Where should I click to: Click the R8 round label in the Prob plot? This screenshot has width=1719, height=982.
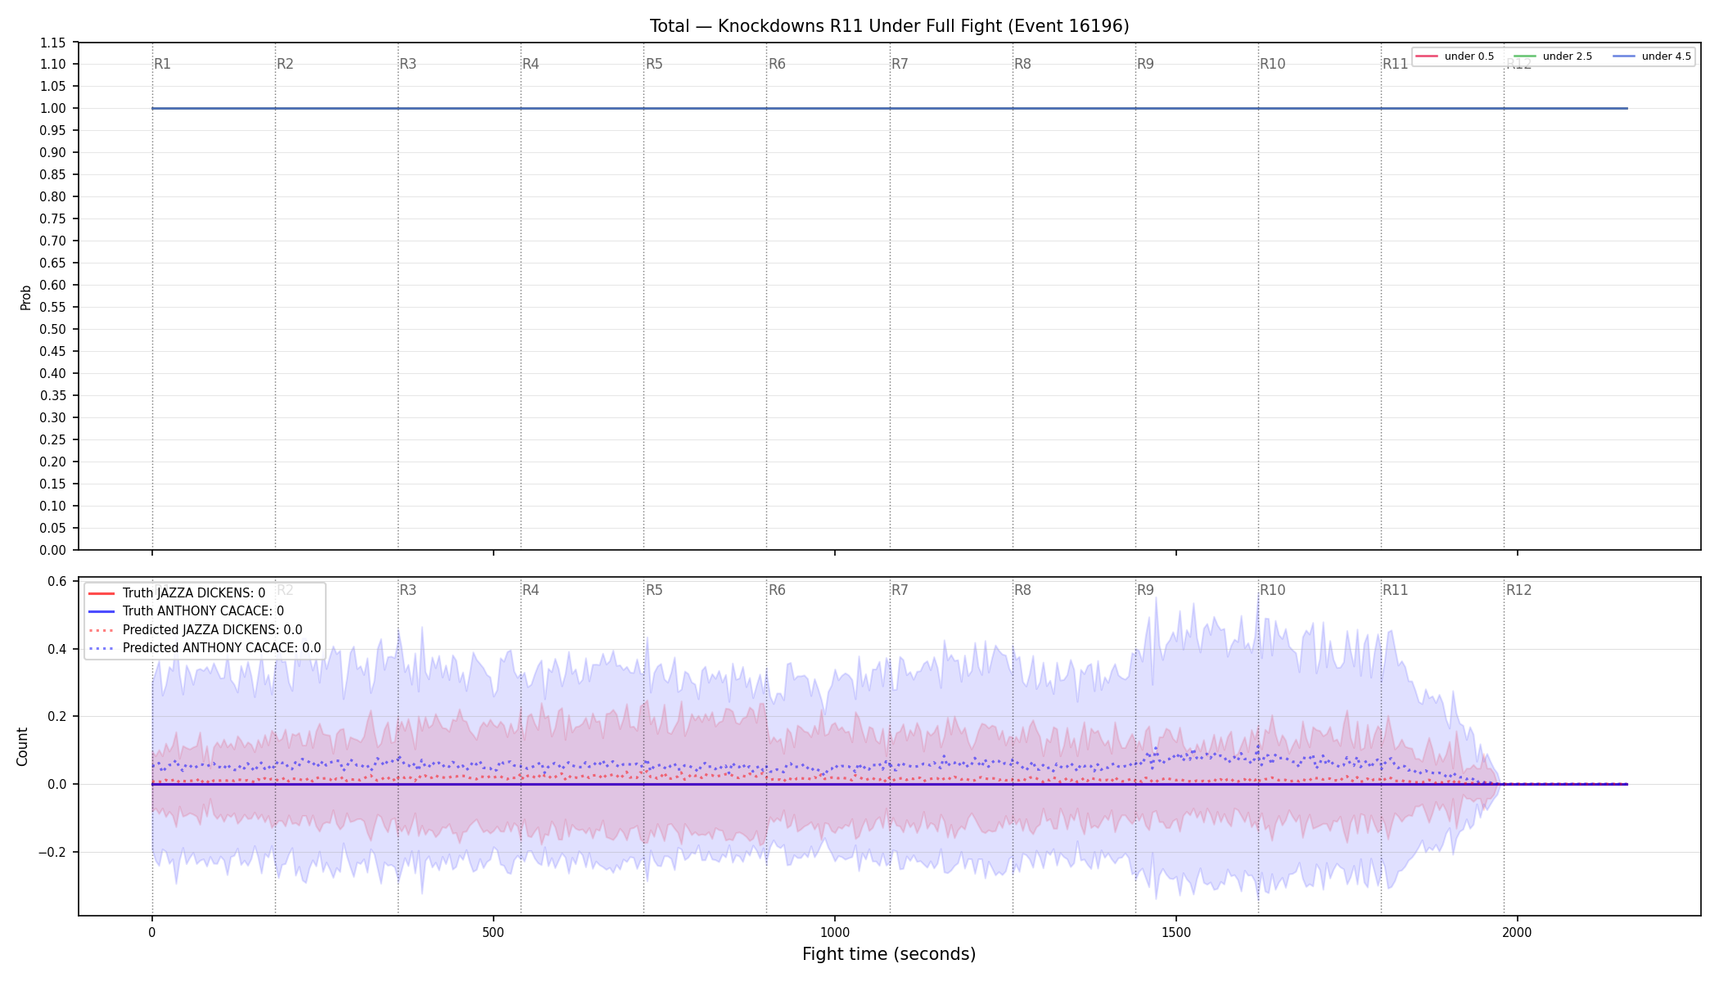coord(1022,64)
